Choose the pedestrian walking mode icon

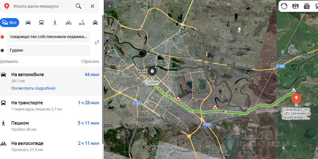[x=55, y=23]
